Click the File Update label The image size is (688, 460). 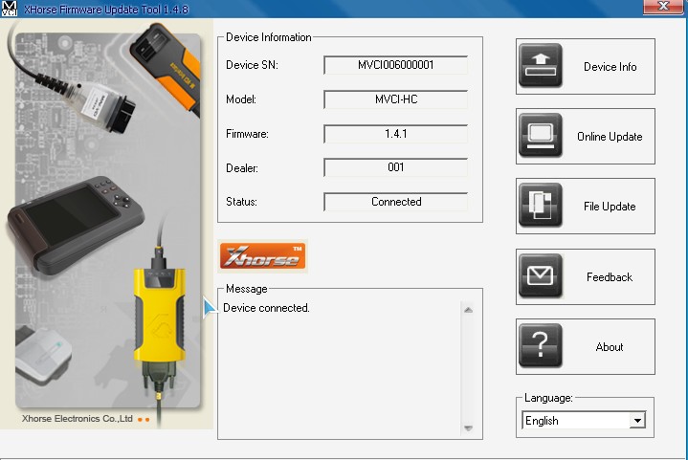click(610, 207)
